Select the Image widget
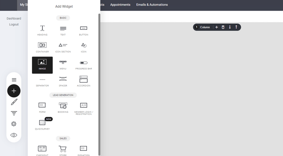The image size is (283, 156). (42, 65)
